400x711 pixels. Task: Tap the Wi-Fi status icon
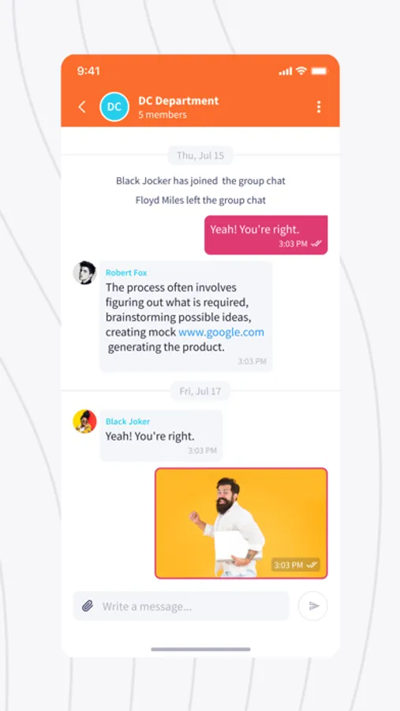point(301,71)
